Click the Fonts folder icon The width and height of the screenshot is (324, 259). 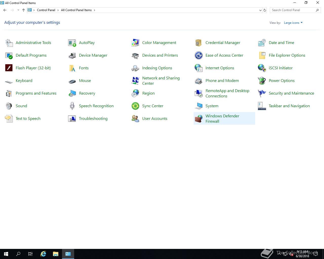tap(72, 68)
